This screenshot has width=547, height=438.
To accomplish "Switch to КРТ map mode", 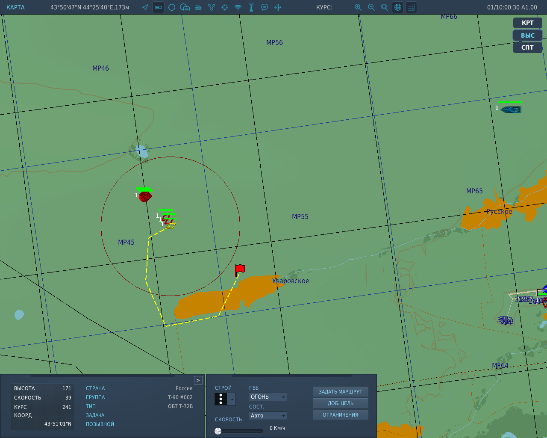I will click(x=528, y=23).
